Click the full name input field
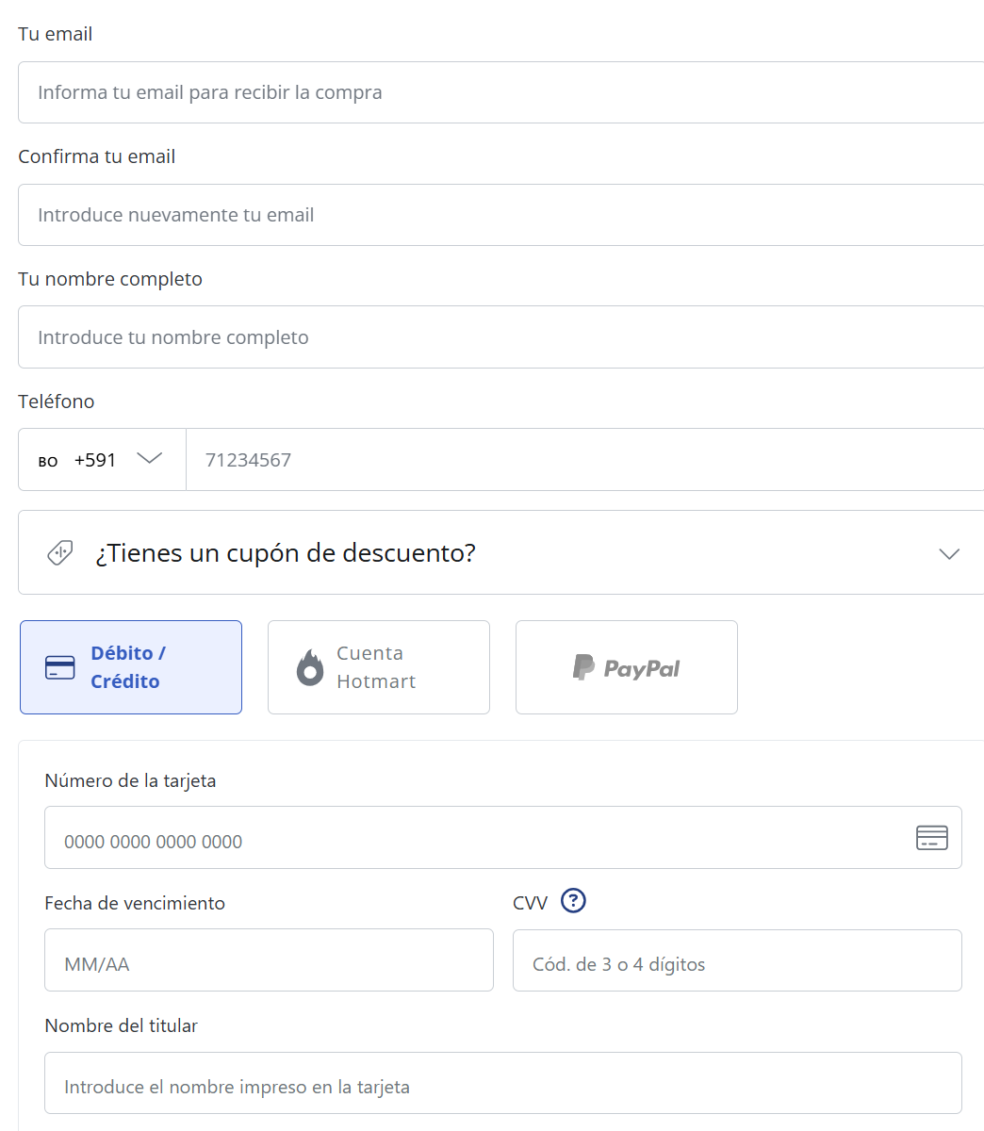 click(x=500, y=337)
